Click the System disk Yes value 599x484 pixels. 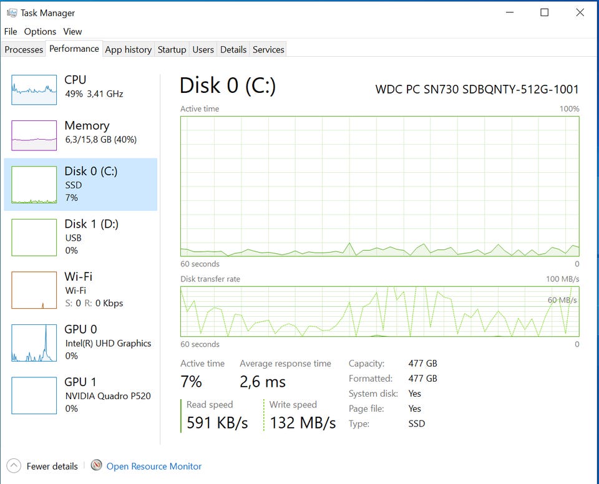(x=414, y=394)
